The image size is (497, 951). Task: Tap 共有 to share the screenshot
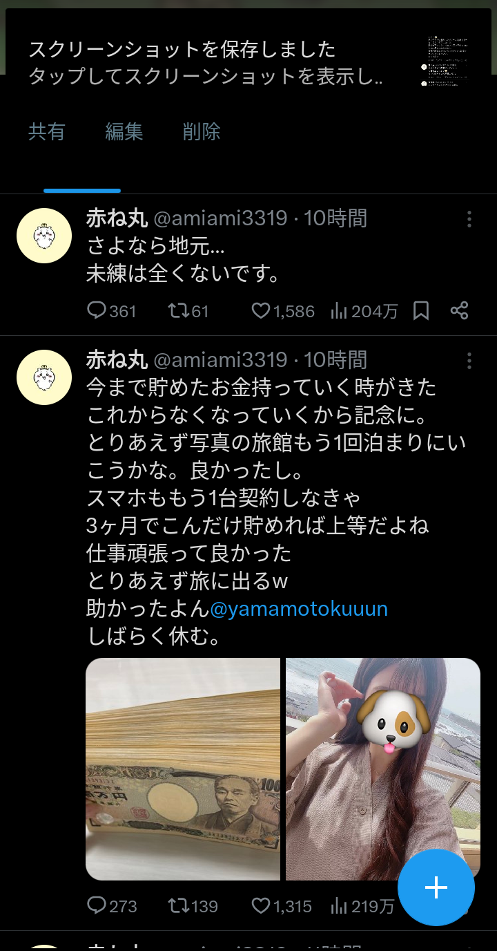click(x=47, y=131)
